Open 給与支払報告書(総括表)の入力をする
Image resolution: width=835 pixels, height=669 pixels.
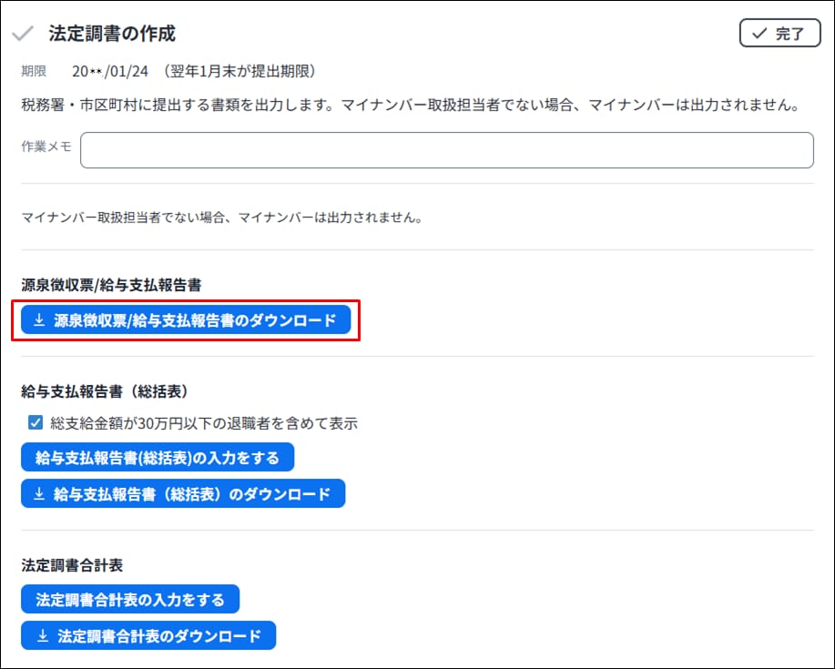(158, 457)
